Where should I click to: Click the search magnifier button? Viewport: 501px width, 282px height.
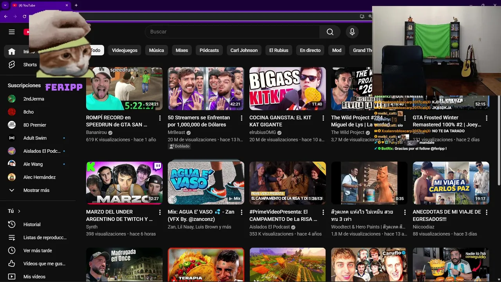(330, 32)
